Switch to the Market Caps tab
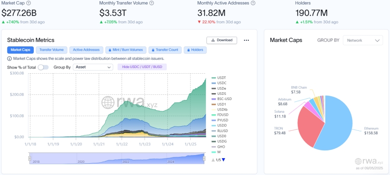Image resolution: width=390 pixels, height=175 pixels. (x=20, y=50)
